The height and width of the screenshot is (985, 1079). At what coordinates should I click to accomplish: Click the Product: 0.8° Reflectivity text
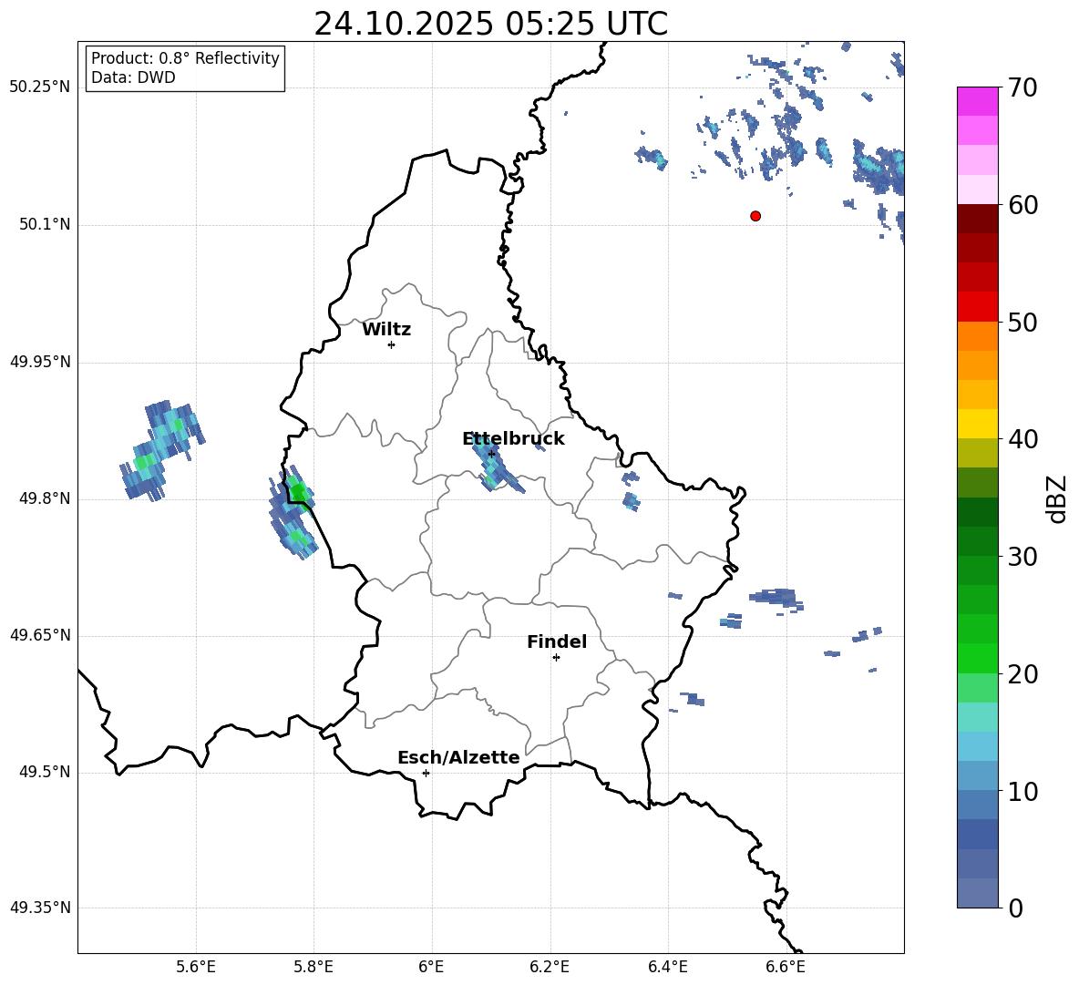[185, 58]
